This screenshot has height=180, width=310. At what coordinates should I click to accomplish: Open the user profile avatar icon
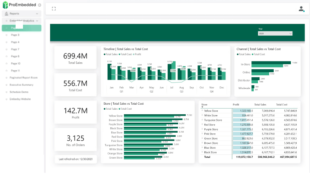[x=301, y=9]
